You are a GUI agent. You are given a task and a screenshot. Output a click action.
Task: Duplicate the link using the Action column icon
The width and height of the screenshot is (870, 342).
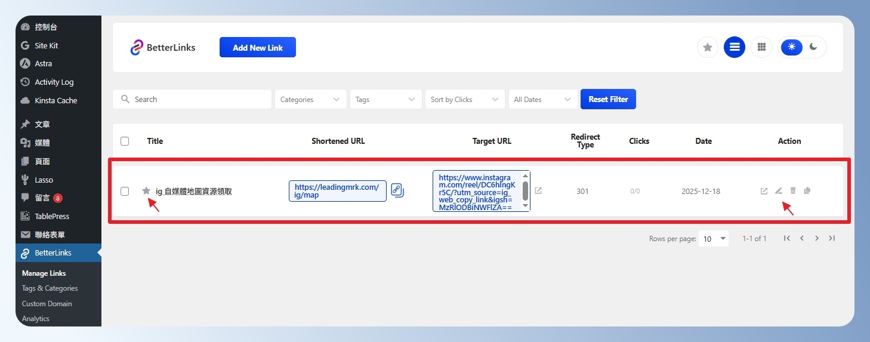tap(807, 191)
